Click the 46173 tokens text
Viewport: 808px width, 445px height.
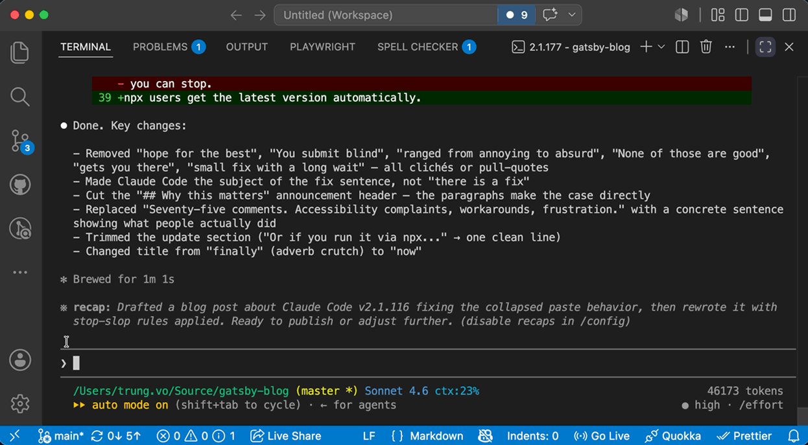(745, 391)
